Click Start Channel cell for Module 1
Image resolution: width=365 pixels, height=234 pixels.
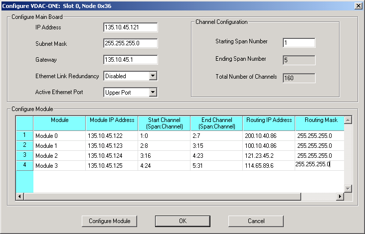point(164,145)
